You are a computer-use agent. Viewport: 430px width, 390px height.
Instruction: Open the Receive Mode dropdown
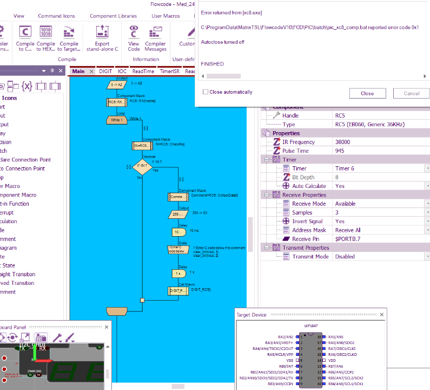pos(427,204)
